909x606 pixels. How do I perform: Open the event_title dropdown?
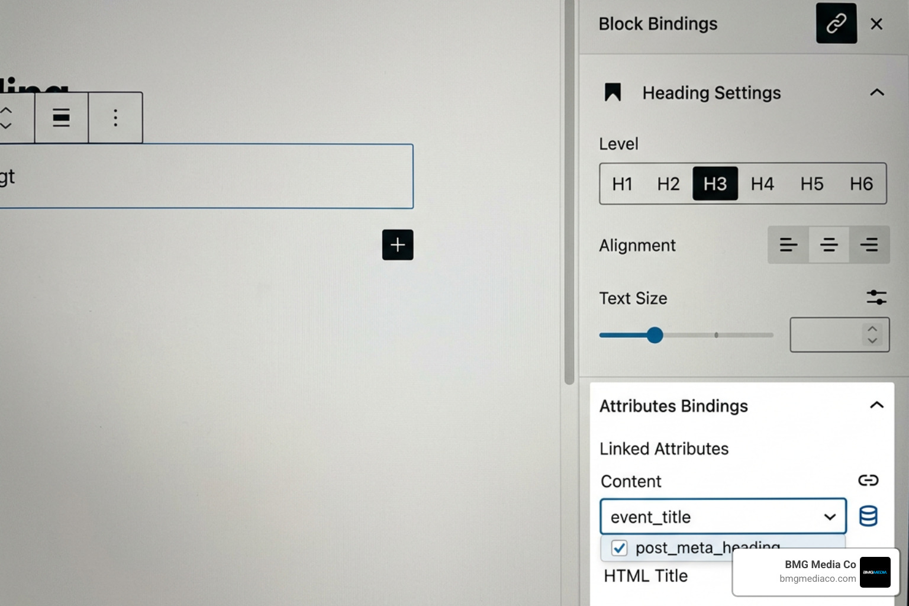(x=723, y=517)
